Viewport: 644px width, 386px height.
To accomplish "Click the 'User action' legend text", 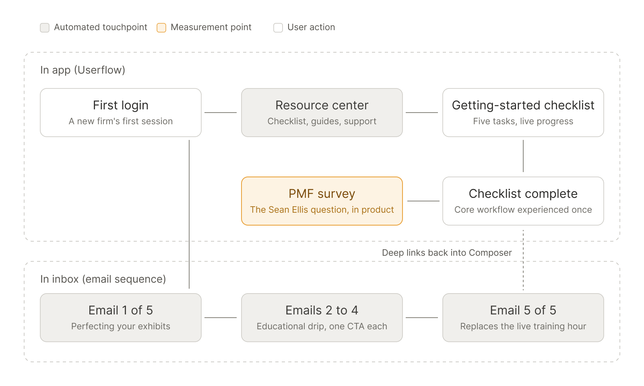I will pos(311,27).
